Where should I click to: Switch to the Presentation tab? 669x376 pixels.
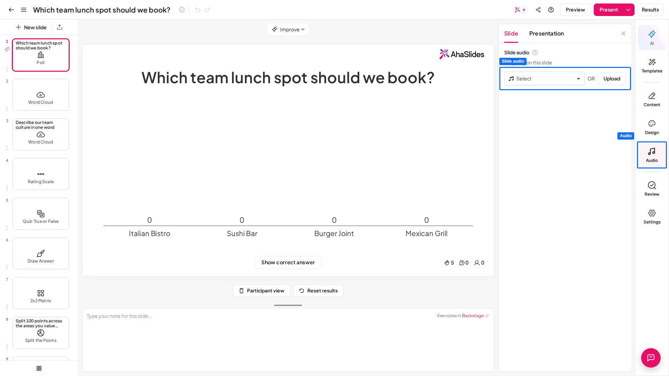click(x=546, y=33)
